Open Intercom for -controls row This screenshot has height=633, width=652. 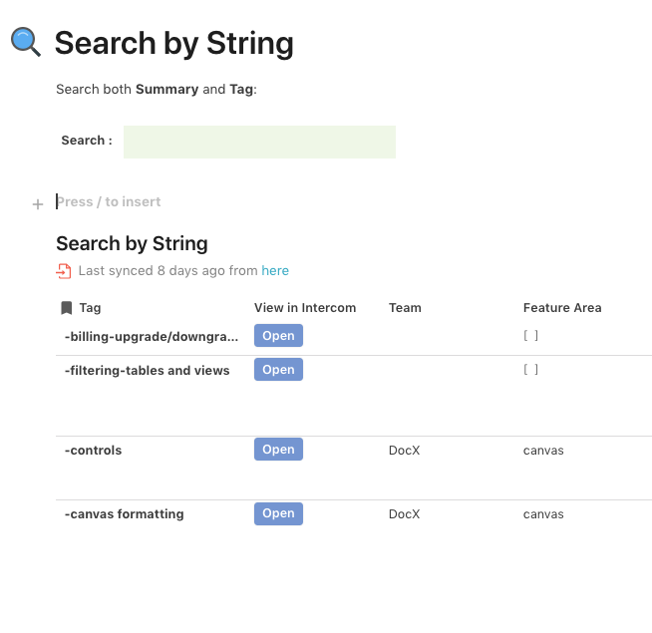tap(278, 450)
